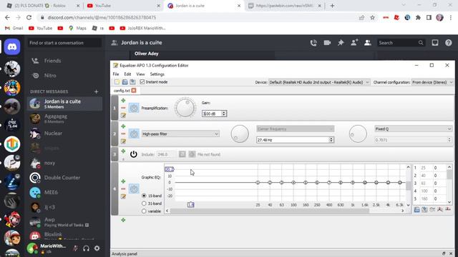The image size is (458, 257).
Task: Click the Preamplification gain knob
Action: pos(185,108)
